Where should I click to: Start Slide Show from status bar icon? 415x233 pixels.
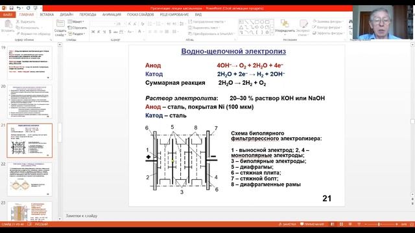pyautogui.click(x=359, y=225)
